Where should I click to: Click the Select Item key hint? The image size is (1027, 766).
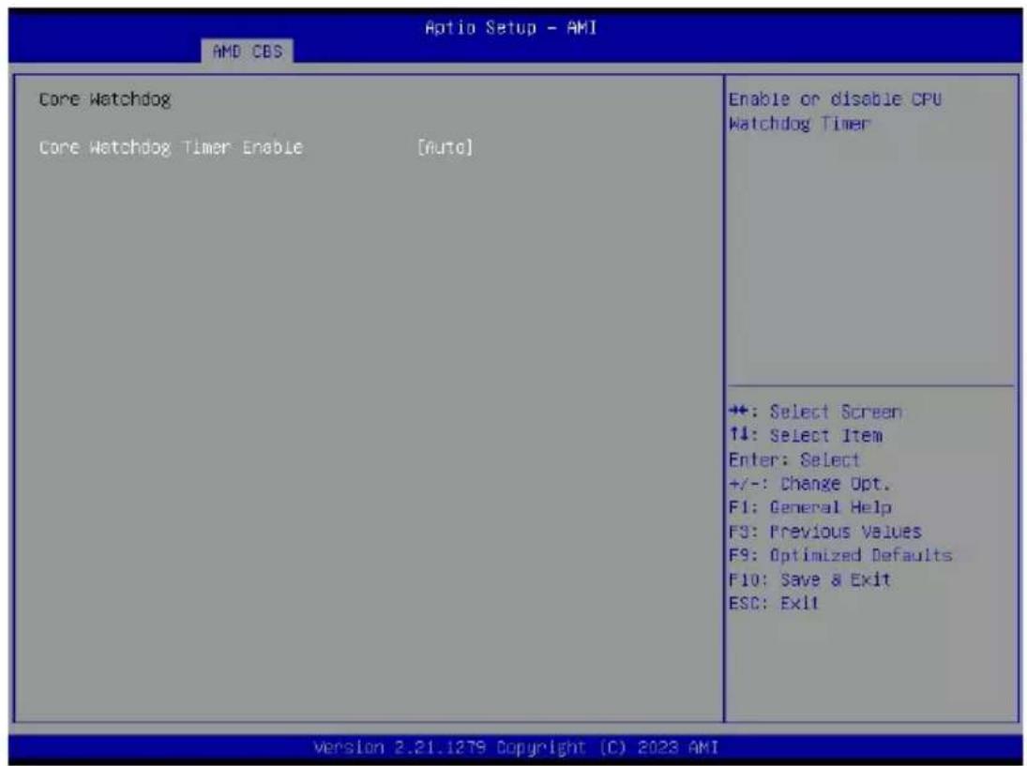[806, 435]
